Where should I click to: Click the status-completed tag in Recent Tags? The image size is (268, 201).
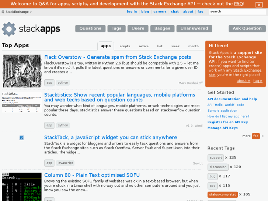click(223, 194)
